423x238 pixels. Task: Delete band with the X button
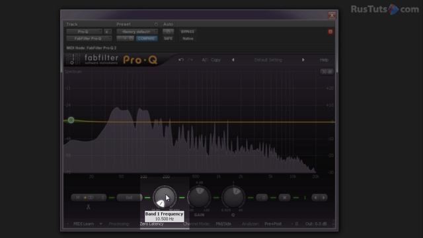[x=284, y=198]
